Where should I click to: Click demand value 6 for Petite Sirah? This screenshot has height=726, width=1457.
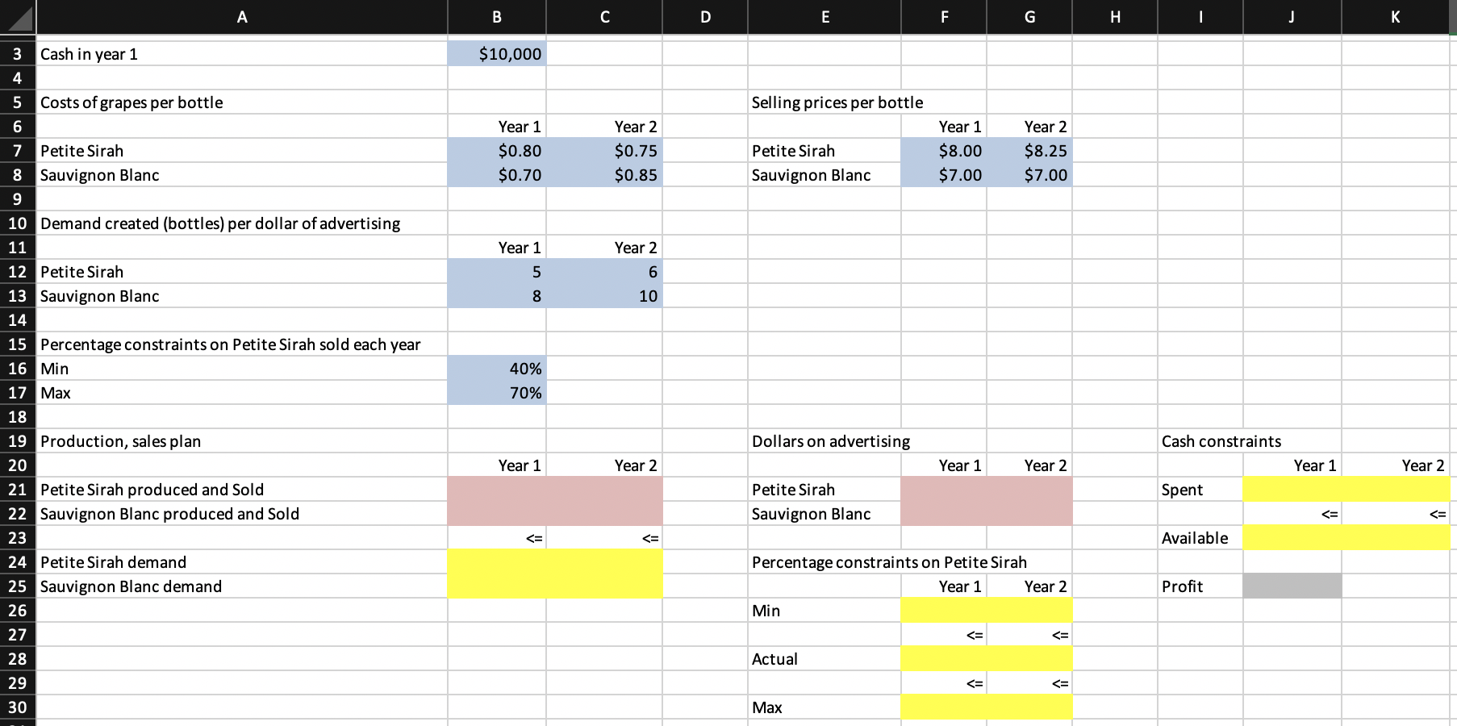[604, 272]
